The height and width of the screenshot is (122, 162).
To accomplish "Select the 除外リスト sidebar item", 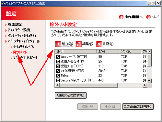I will 20,52.
